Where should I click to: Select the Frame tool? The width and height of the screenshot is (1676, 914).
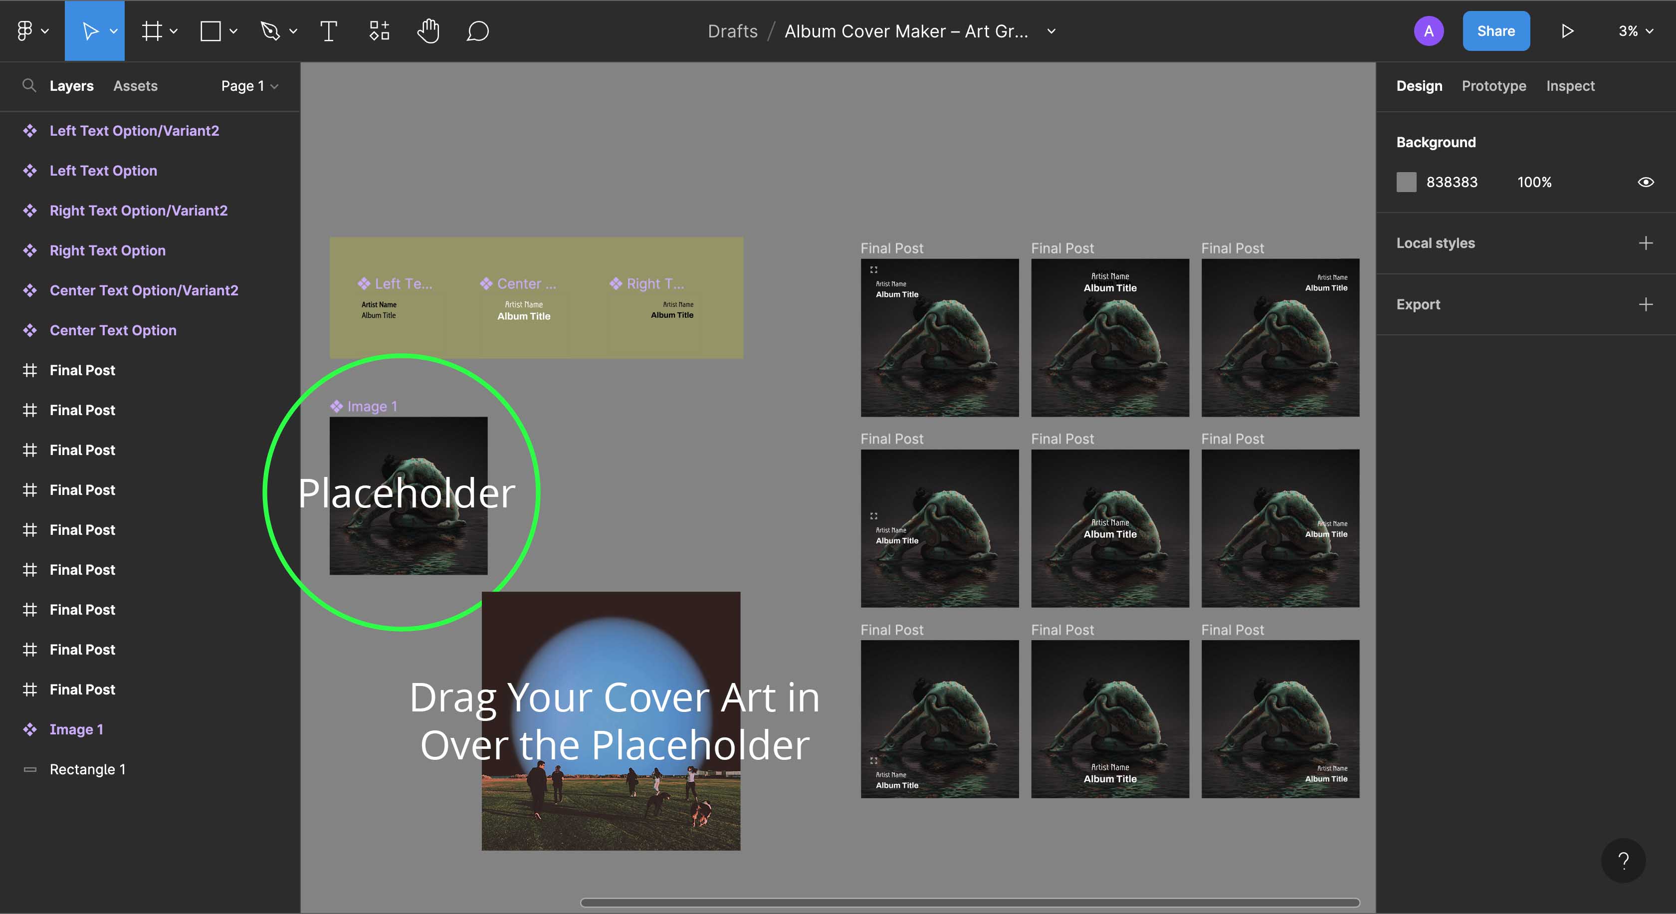tap(152, 31)
